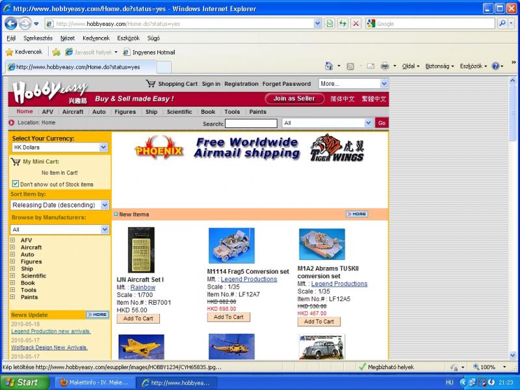Click the Shopping Cart icon at top
This screenshot has height=390, width=520.
pyautogui.click(x=151, y=84)
